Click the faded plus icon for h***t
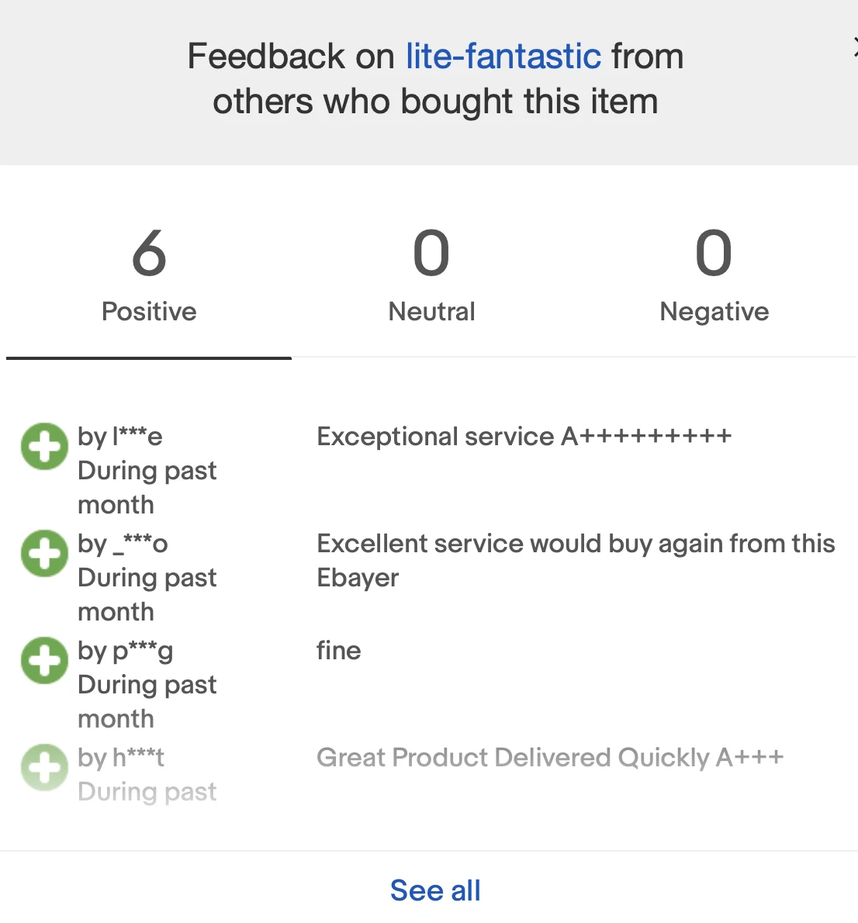The image size is (858, 923). 44,768
